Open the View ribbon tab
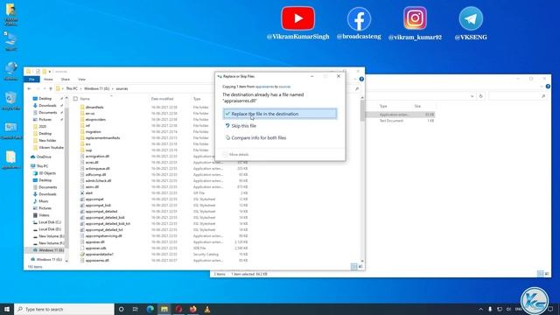This screenshot has width=560, height=315. point(81,80)
